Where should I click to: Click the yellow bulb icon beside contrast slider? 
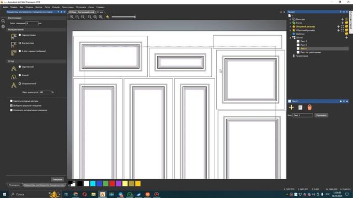[108, 17]
